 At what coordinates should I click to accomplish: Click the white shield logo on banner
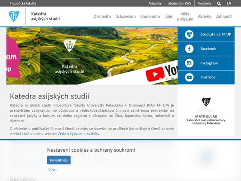coord(70,46)
